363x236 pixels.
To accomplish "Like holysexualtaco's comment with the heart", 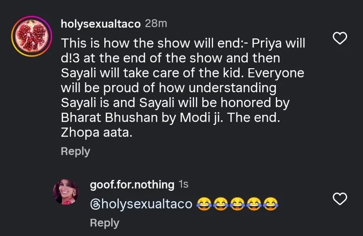I will click(340, 39).
